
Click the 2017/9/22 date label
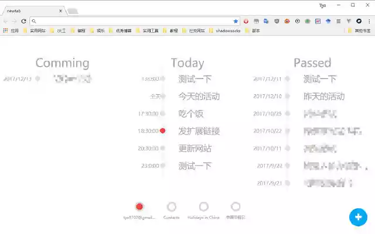(x=270, y=166)
